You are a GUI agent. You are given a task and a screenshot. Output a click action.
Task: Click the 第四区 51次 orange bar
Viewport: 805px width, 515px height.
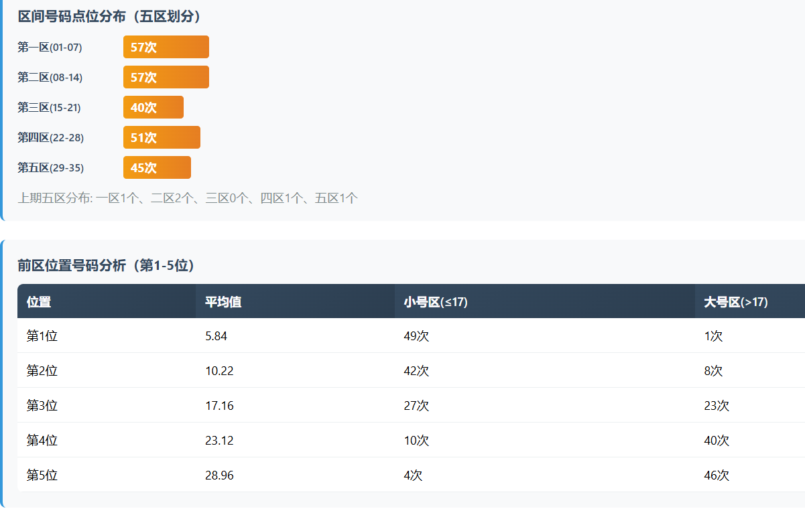coord(162,137)
